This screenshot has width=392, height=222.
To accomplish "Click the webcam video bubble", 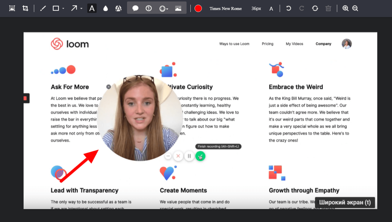I will 140,118.
